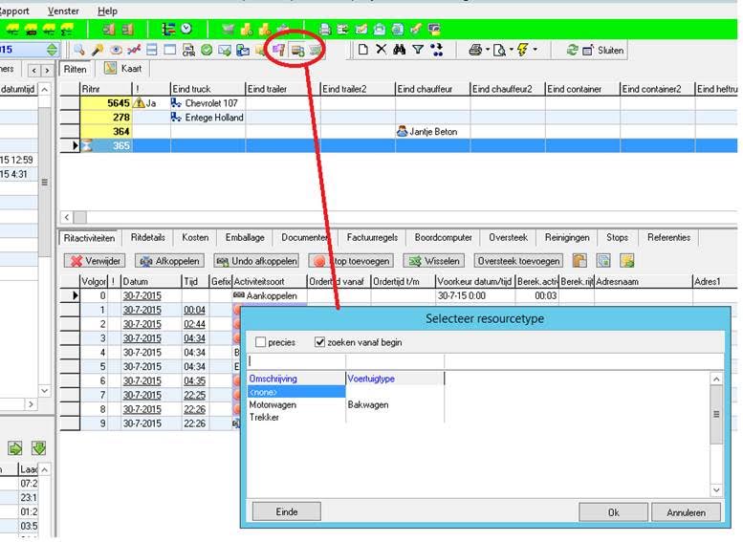This screenshot has height=542, width=743.
Task: Open the Help menu
Action: pyautogui.click(x=107, y=11)
